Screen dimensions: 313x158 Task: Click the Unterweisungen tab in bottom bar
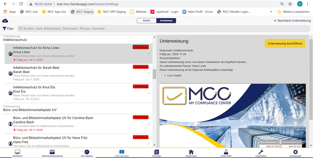click(122, 153)
